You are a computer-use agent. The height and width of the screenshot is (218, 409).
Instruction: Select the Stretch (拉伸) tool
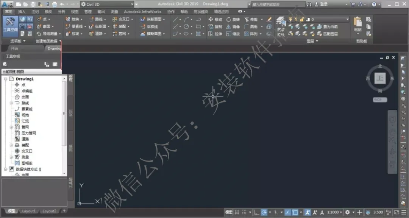tap(215, 34)
